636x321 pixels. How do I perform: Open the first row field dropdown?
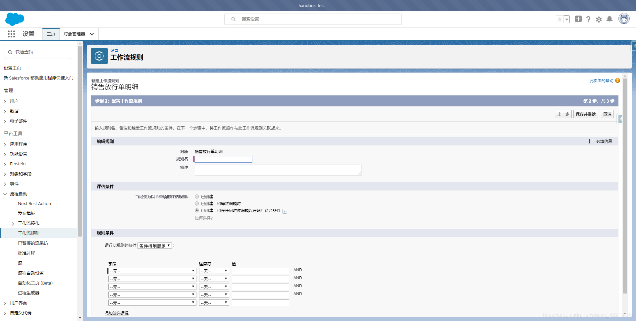(x=152, y=271)
